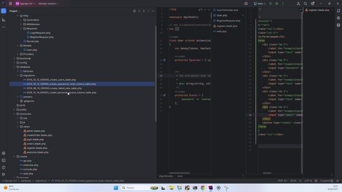Select create_failed_jobs_table.php migration
This screenshot has width=342, height=192.
pos(55,88)
